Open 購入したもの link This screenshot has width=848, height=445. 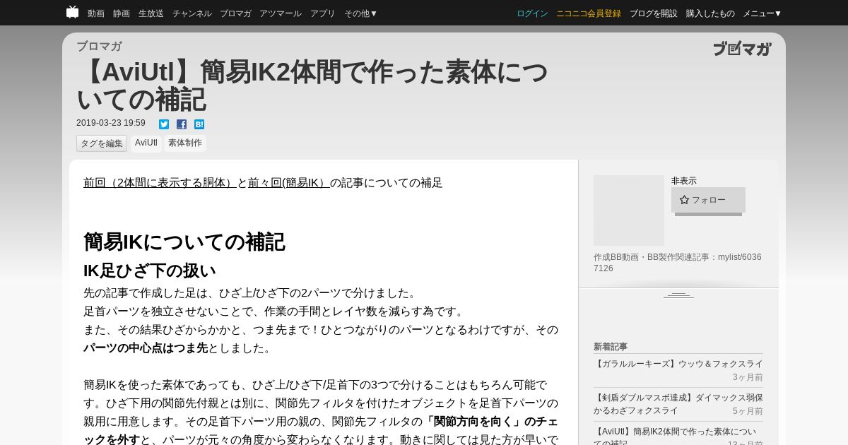(x=710, y=13)
